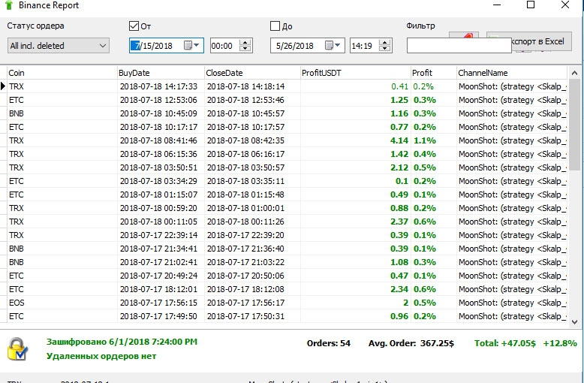Click the padlock encryption status icon

click(17, 349)
